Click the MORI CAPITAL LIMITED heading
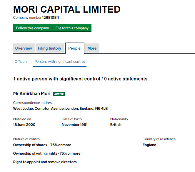This screenshot has width=195, height=172. point(67,9)
